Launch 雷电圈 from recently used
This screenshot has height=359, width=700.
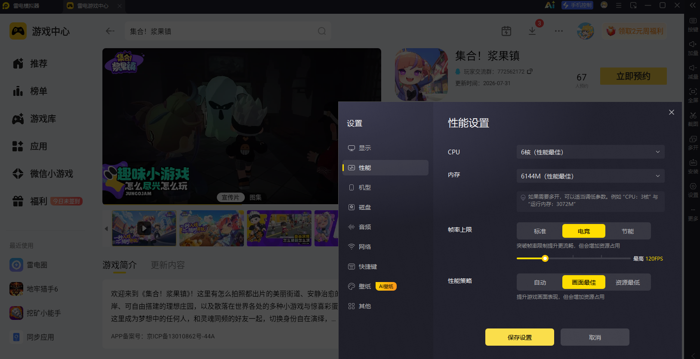[x=28, y=265]
